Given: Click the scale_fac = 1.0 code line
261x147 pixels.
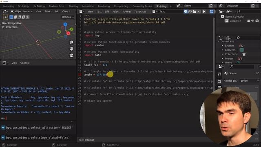Looking at the screenshot, I should click(x=95, y=65).
